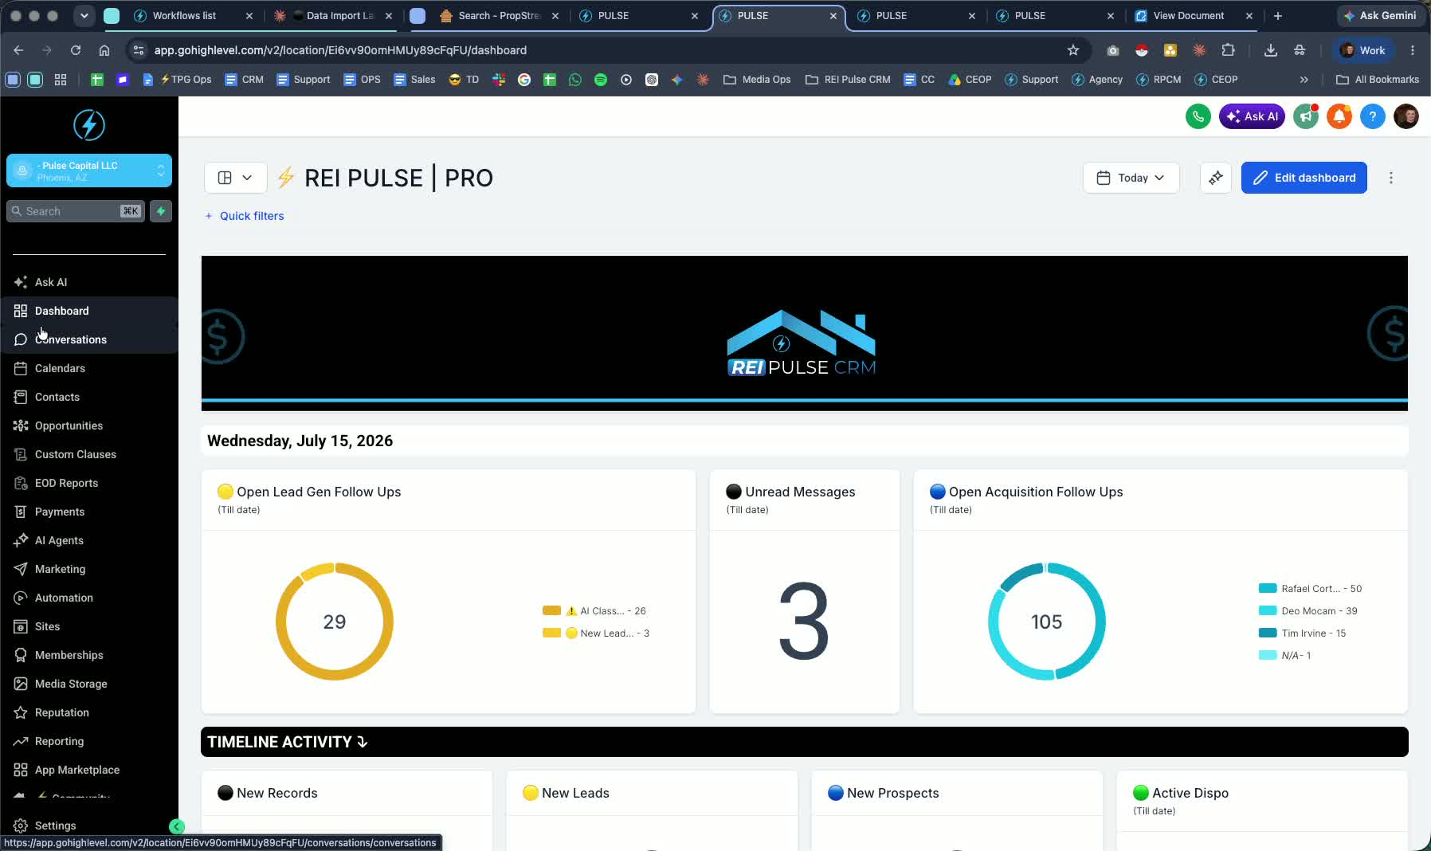Open a new browser tab
Screen dimensions: 1431x851
[1278, 16]
